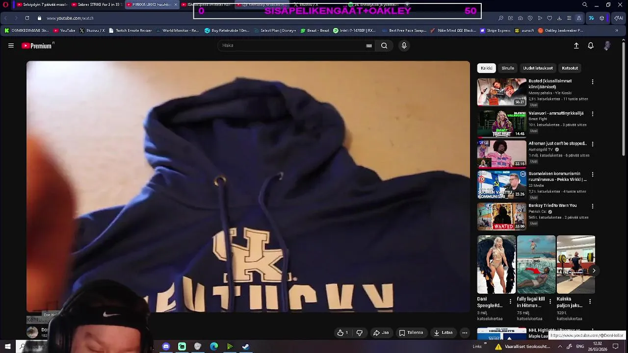This screenshot has width=628, height=353.
Task: Open the YouTube hamburger guide menu
Action: [x=11, y=46]
